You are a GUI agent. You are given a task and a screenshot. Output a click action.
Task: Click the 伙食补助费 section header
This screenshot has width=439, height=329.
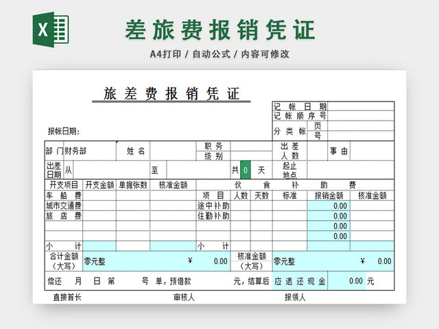(295, 185)
